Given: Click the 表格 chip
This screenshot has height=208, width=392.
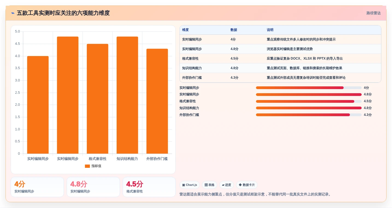Looking at the screenshot, I should [210, 185].
